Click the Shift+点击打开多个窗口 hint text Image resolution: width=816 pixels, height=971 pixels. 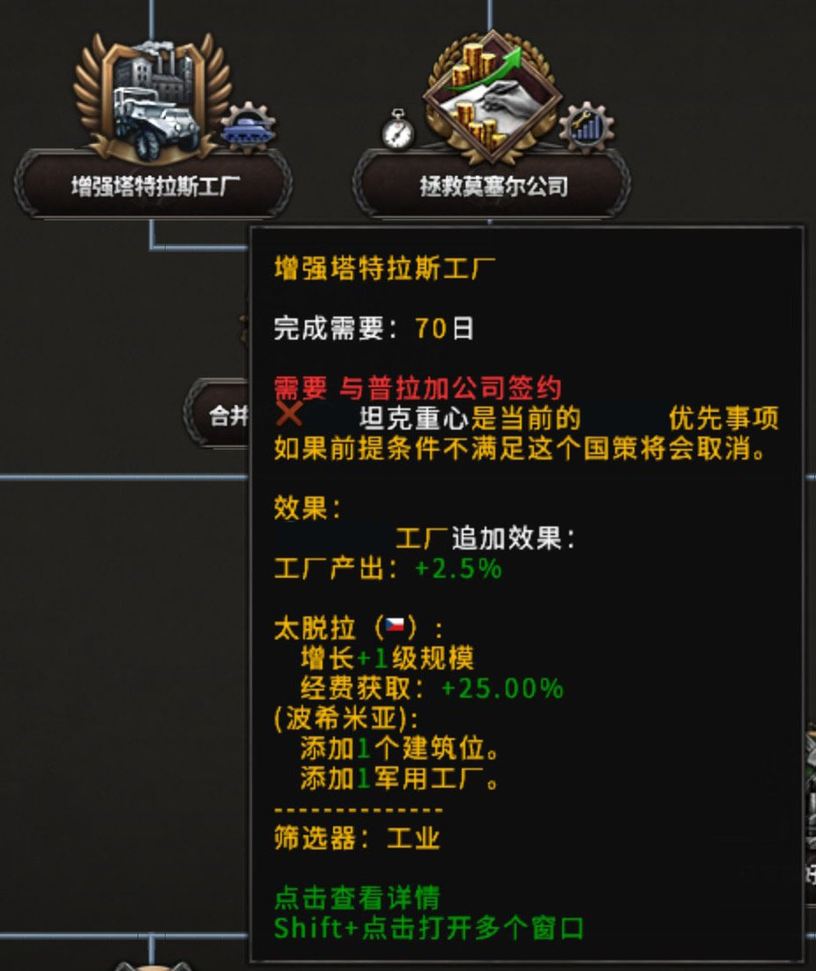pos(429,928)
